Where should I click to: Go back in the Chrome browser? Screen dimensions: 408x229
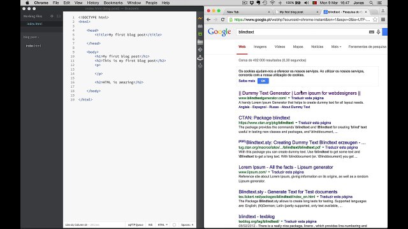[208, 20]
